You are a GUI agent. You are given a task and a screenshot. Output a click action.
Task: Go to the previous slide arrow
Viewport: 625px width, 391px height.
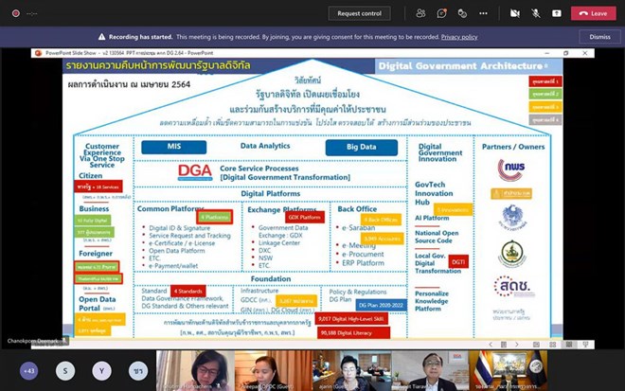coord(491,345)
